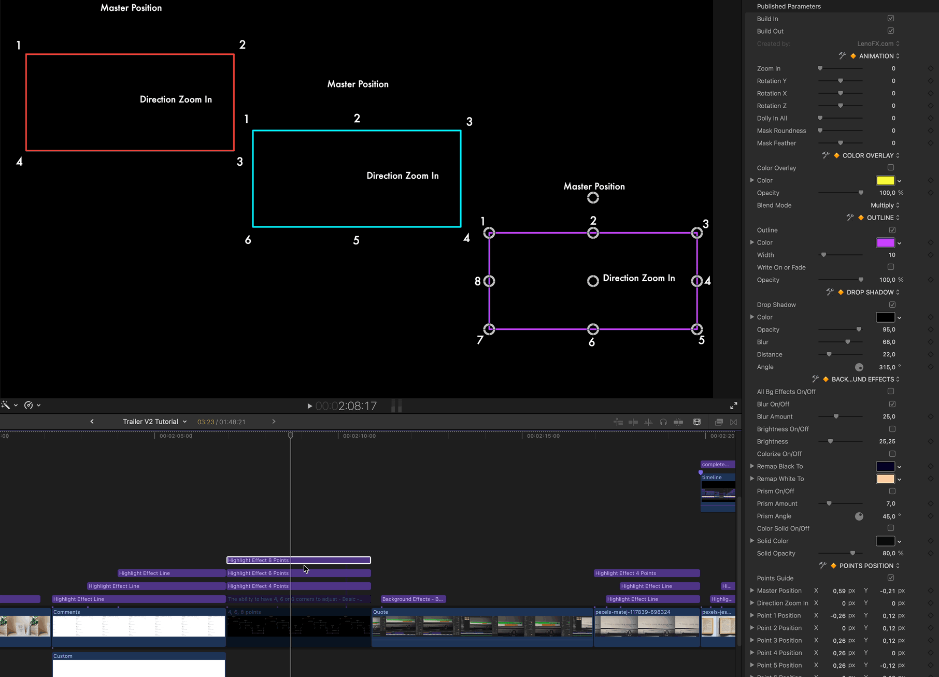Go back in timeline history
The image size is (939, 677).
click(x=92, y=422)
